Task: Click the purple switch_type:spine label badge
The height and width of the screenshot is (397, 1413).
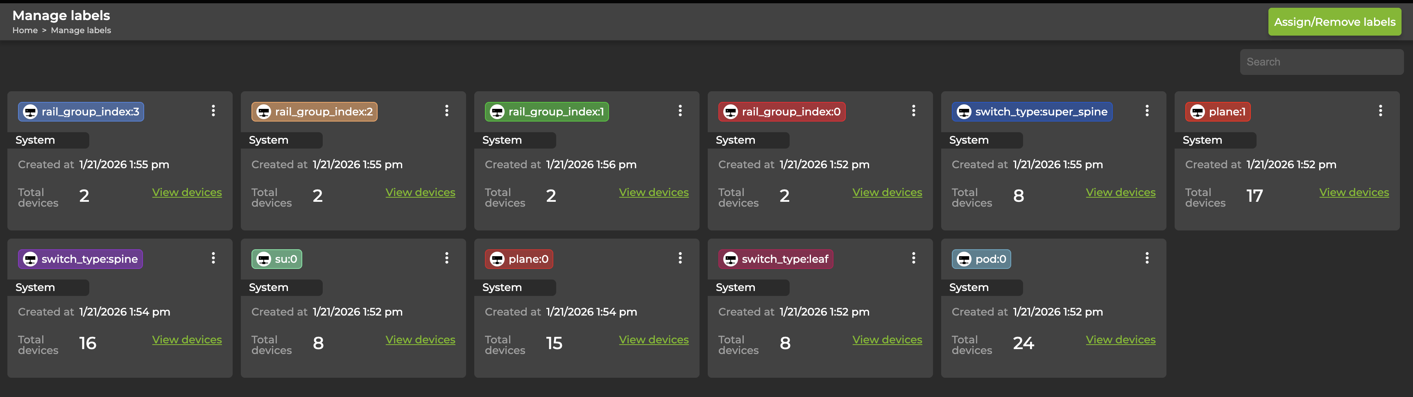Action: [x=81, y=259]
